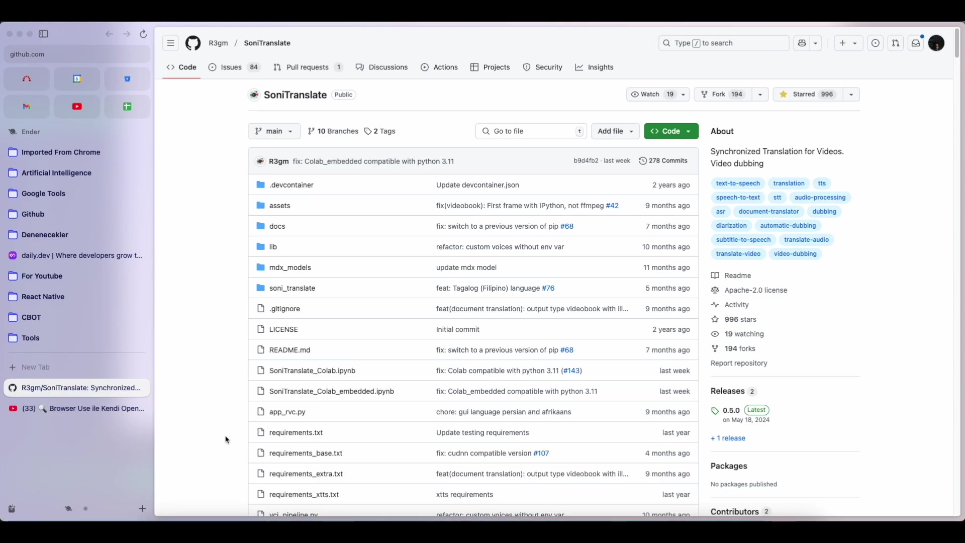
Task: Open the R3gm owner link
Action: coord(218,43)
